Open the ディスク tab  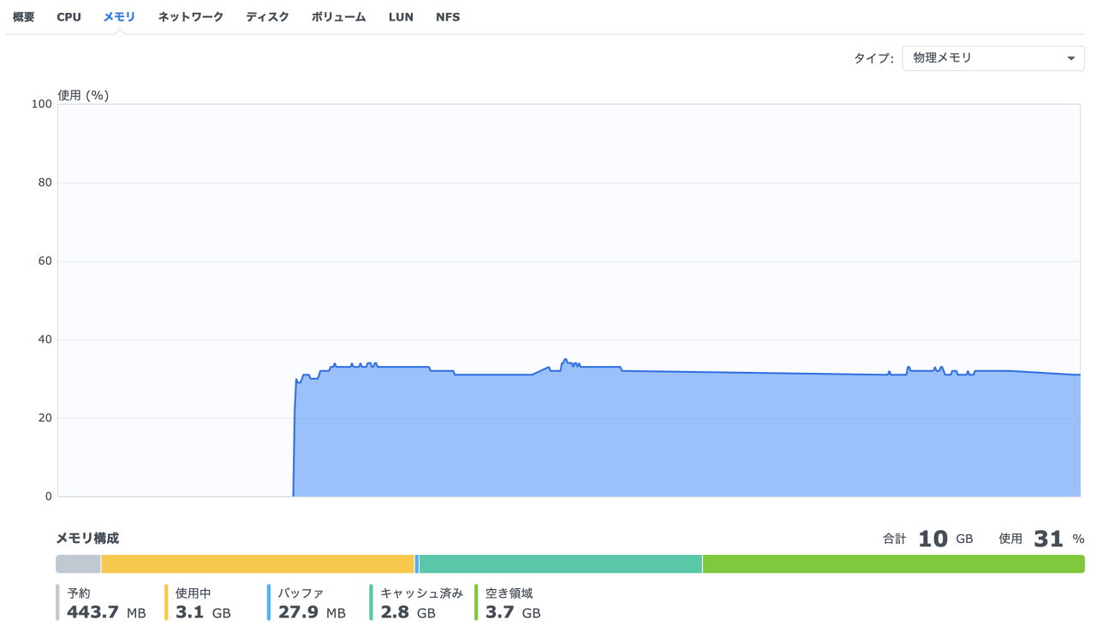[267, 17]
